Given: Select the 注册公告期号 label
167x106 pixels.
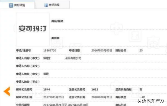Looking at the screenshot, I should click(77, 89).
